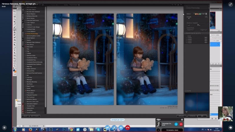The image size is (235, 132).
Task: Open the Portrait category tab
Action: point(23,43)
